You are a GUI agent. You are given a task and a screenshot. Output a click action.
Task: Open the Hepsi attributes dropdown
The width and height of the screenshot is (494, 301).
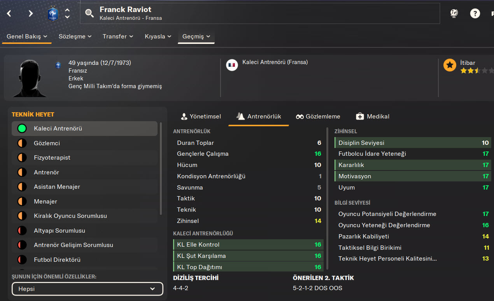[87, 289]
